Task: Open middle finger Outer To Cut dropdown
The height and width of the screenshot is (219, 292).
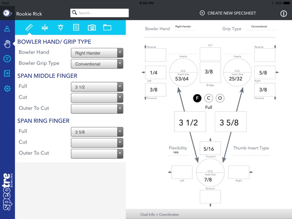Action: pos(97,109)
